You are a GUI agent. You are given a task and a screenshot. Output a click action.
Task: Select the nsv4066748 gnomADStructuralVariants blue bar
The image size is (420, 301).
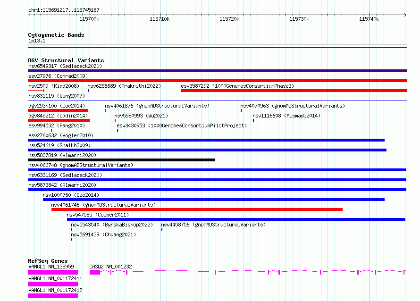(x=217, y=170)
